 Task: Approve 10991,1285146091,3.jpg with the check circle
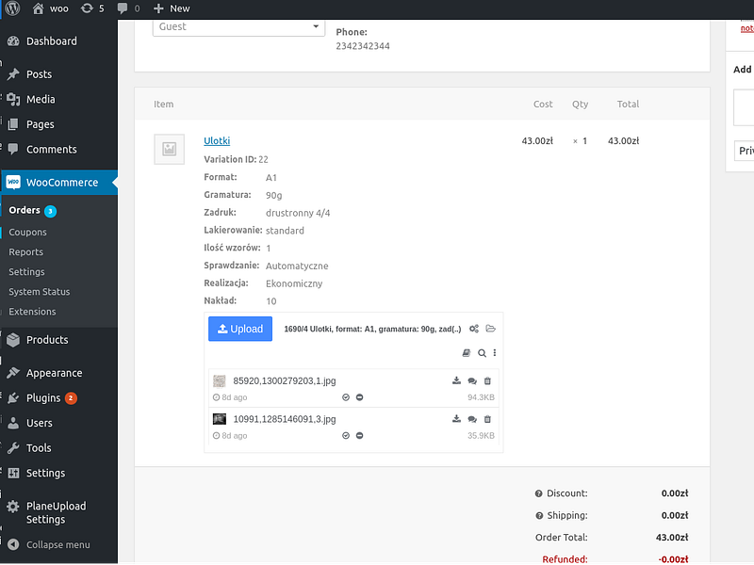pos(345,436)
